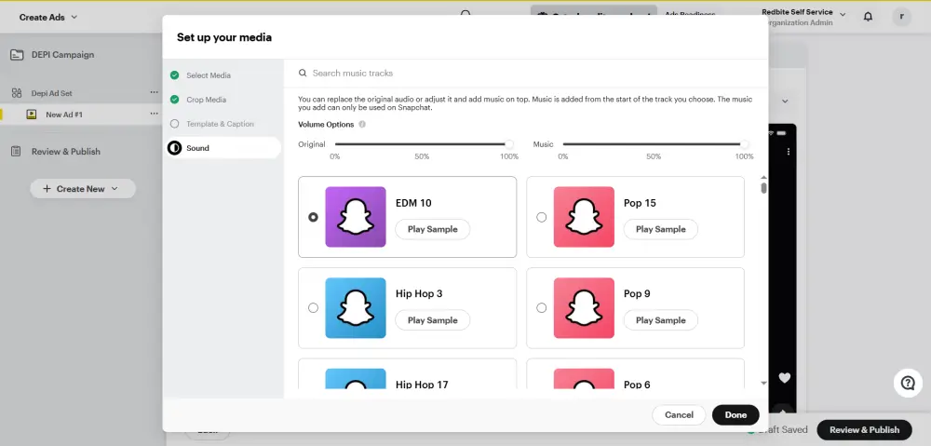The width and height of the screenshot is (931, 446).
Task: Click the Hip Hop 17 thumbnail
Action: pos(356,379)
